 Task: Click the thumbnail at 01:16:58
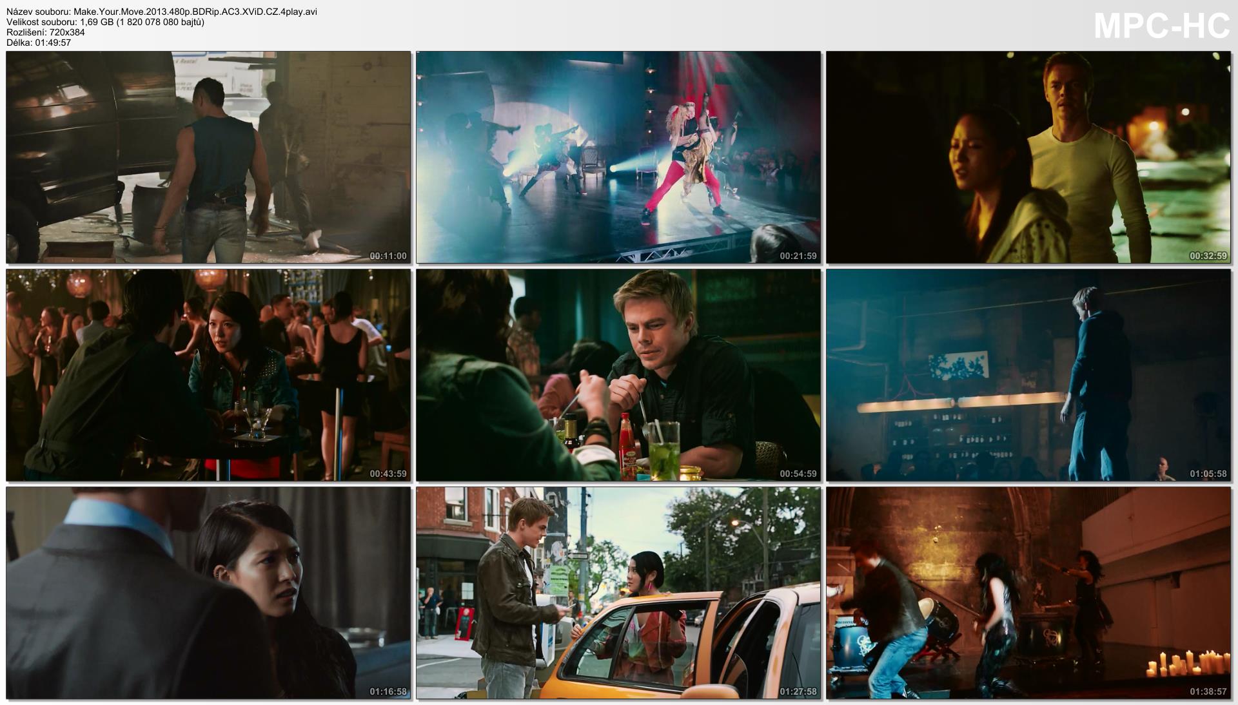(208, 593)
